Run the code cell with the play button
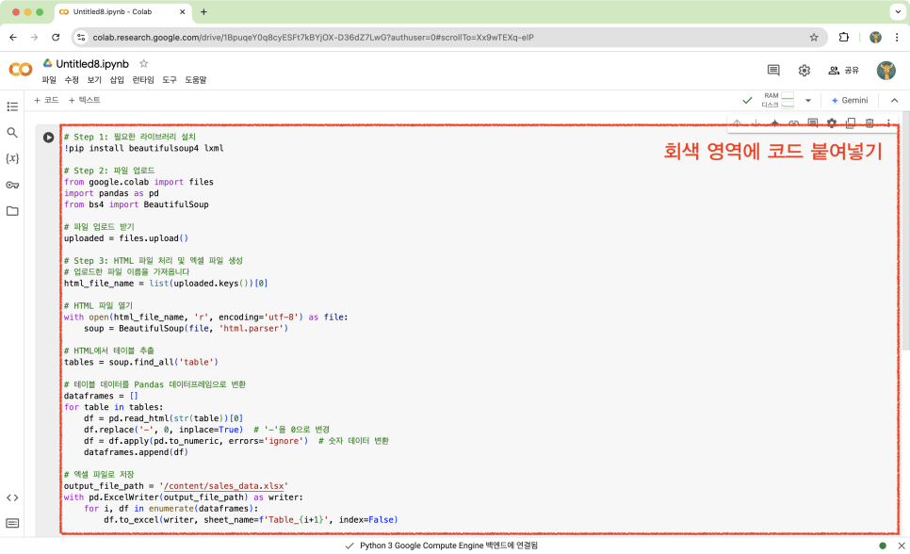Image resolution: width=910 pixels, height=554 pixels. coord(47,136)
